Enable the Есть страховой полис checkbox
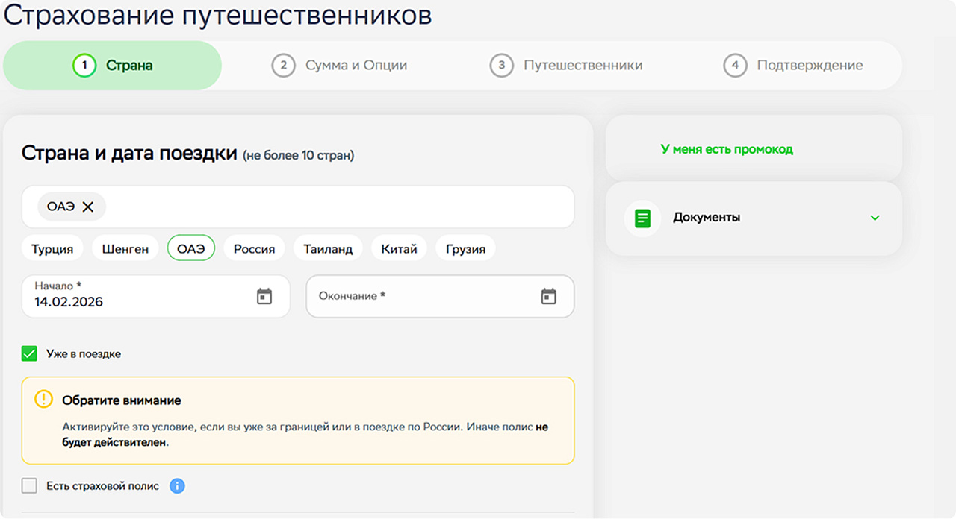This screenshot has height=519, width=956. click(29, 486)
